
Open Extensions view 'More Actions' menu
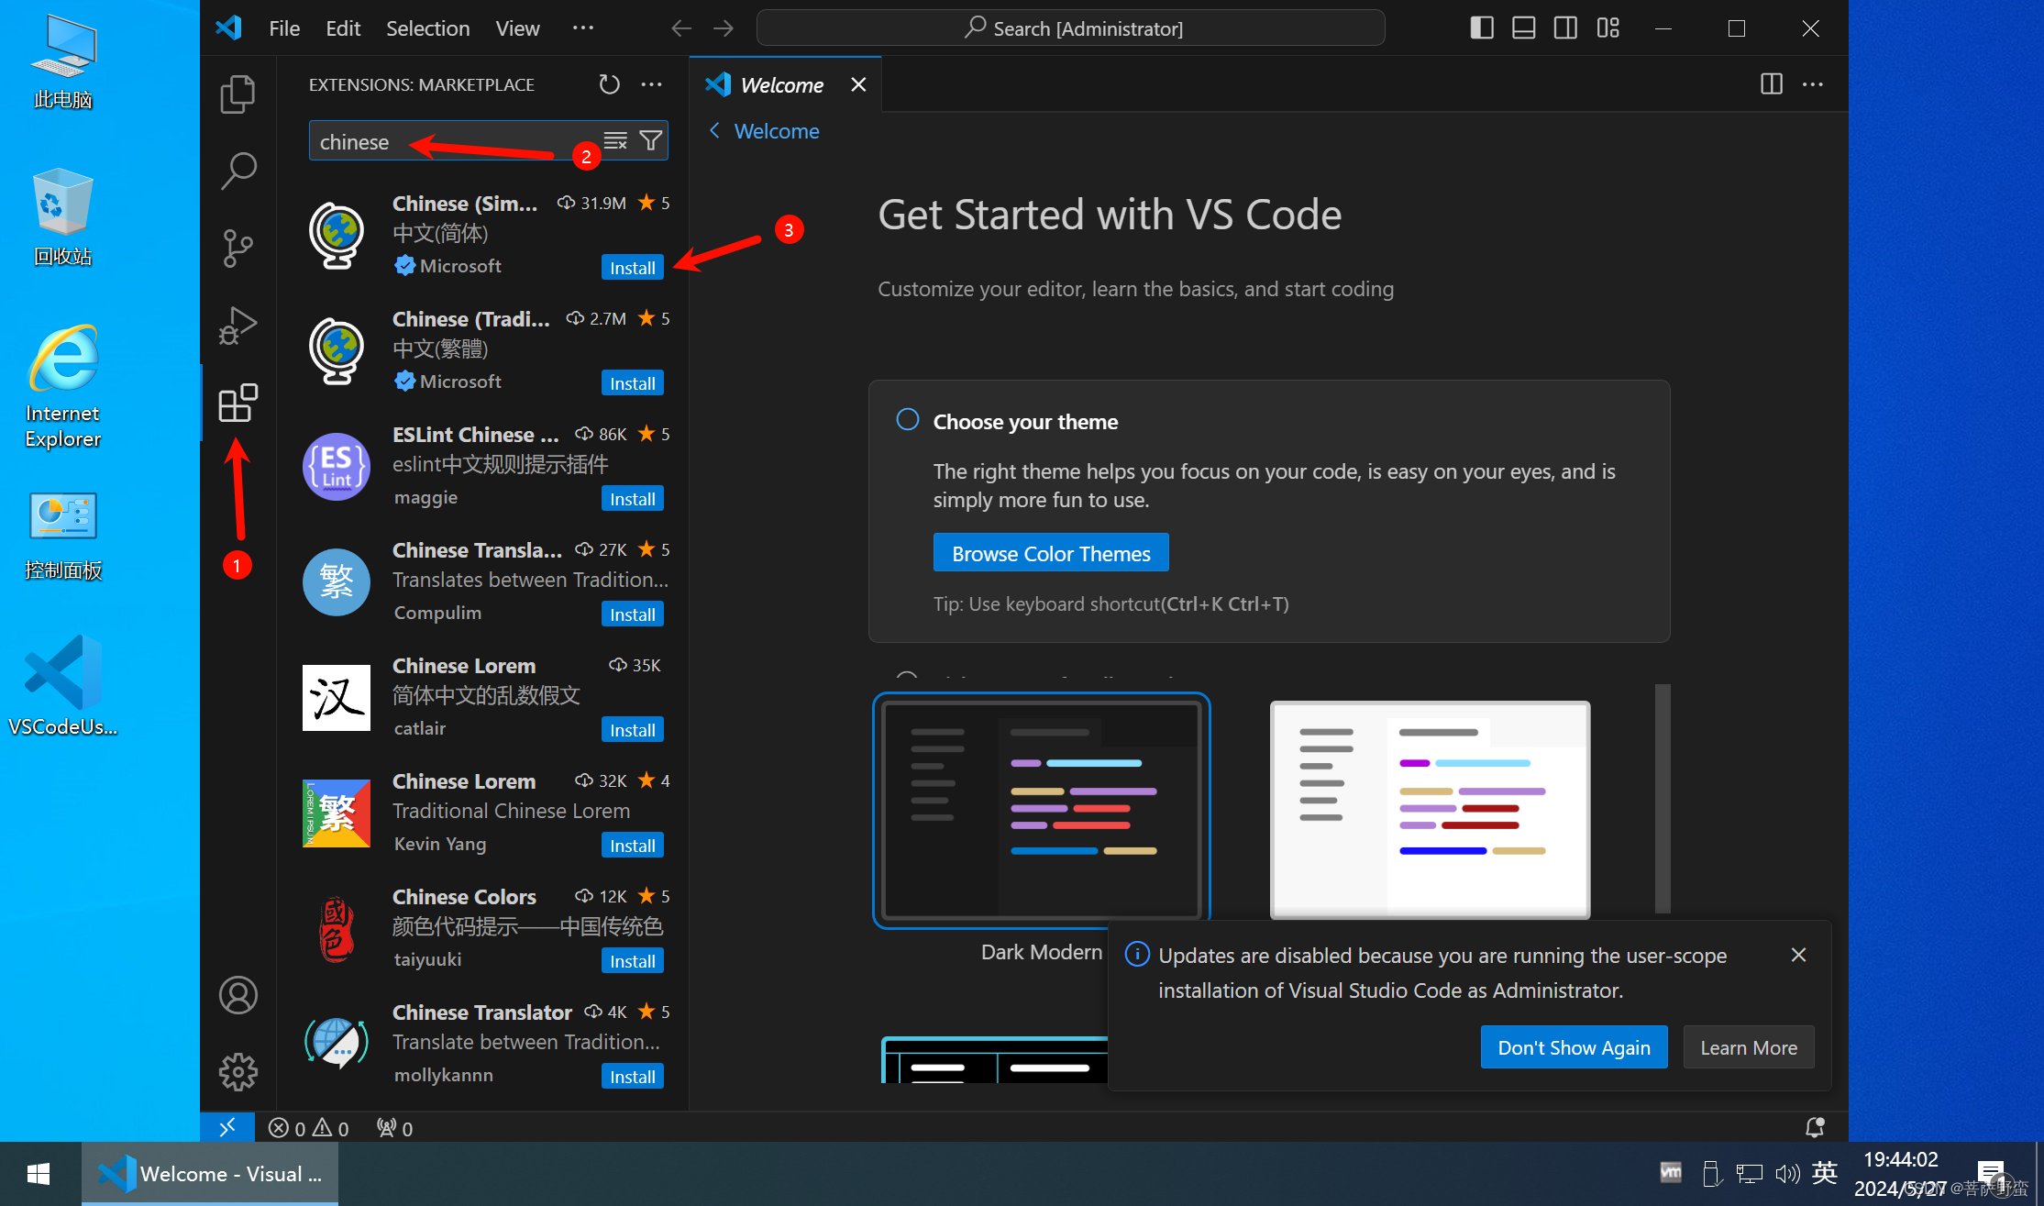[652, 84]
